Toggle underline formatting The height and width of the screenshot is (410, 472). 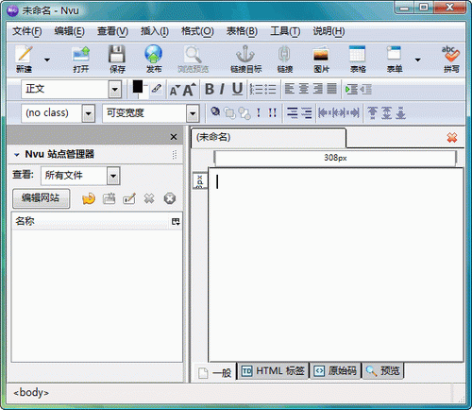coord(238,89)
